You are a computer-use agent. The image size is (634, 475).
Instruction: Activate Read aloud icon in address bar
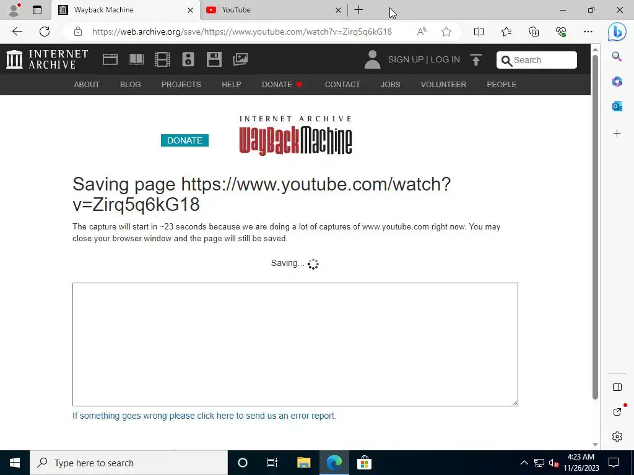[x=421, y=32]
